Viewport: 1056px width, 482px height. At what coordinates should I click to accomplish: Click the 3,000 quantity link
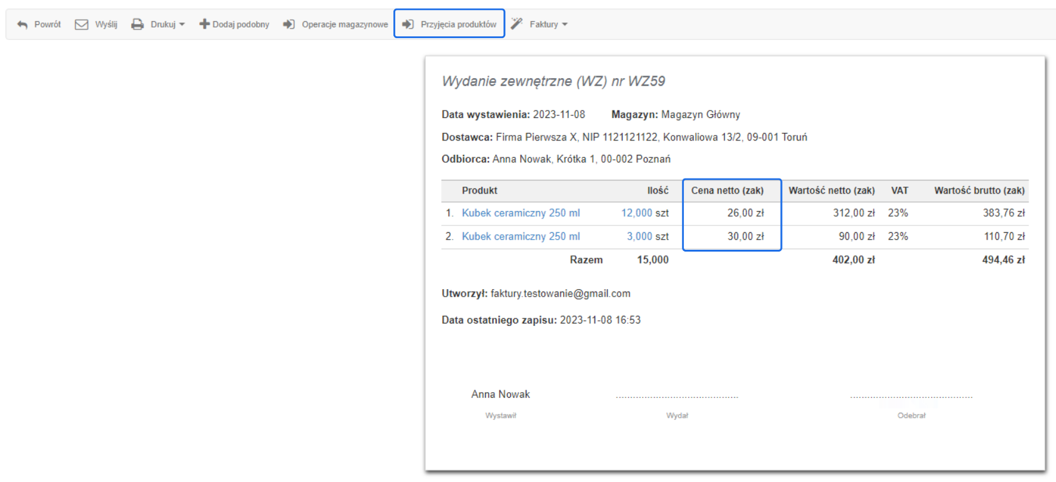(x=639, y=237)
